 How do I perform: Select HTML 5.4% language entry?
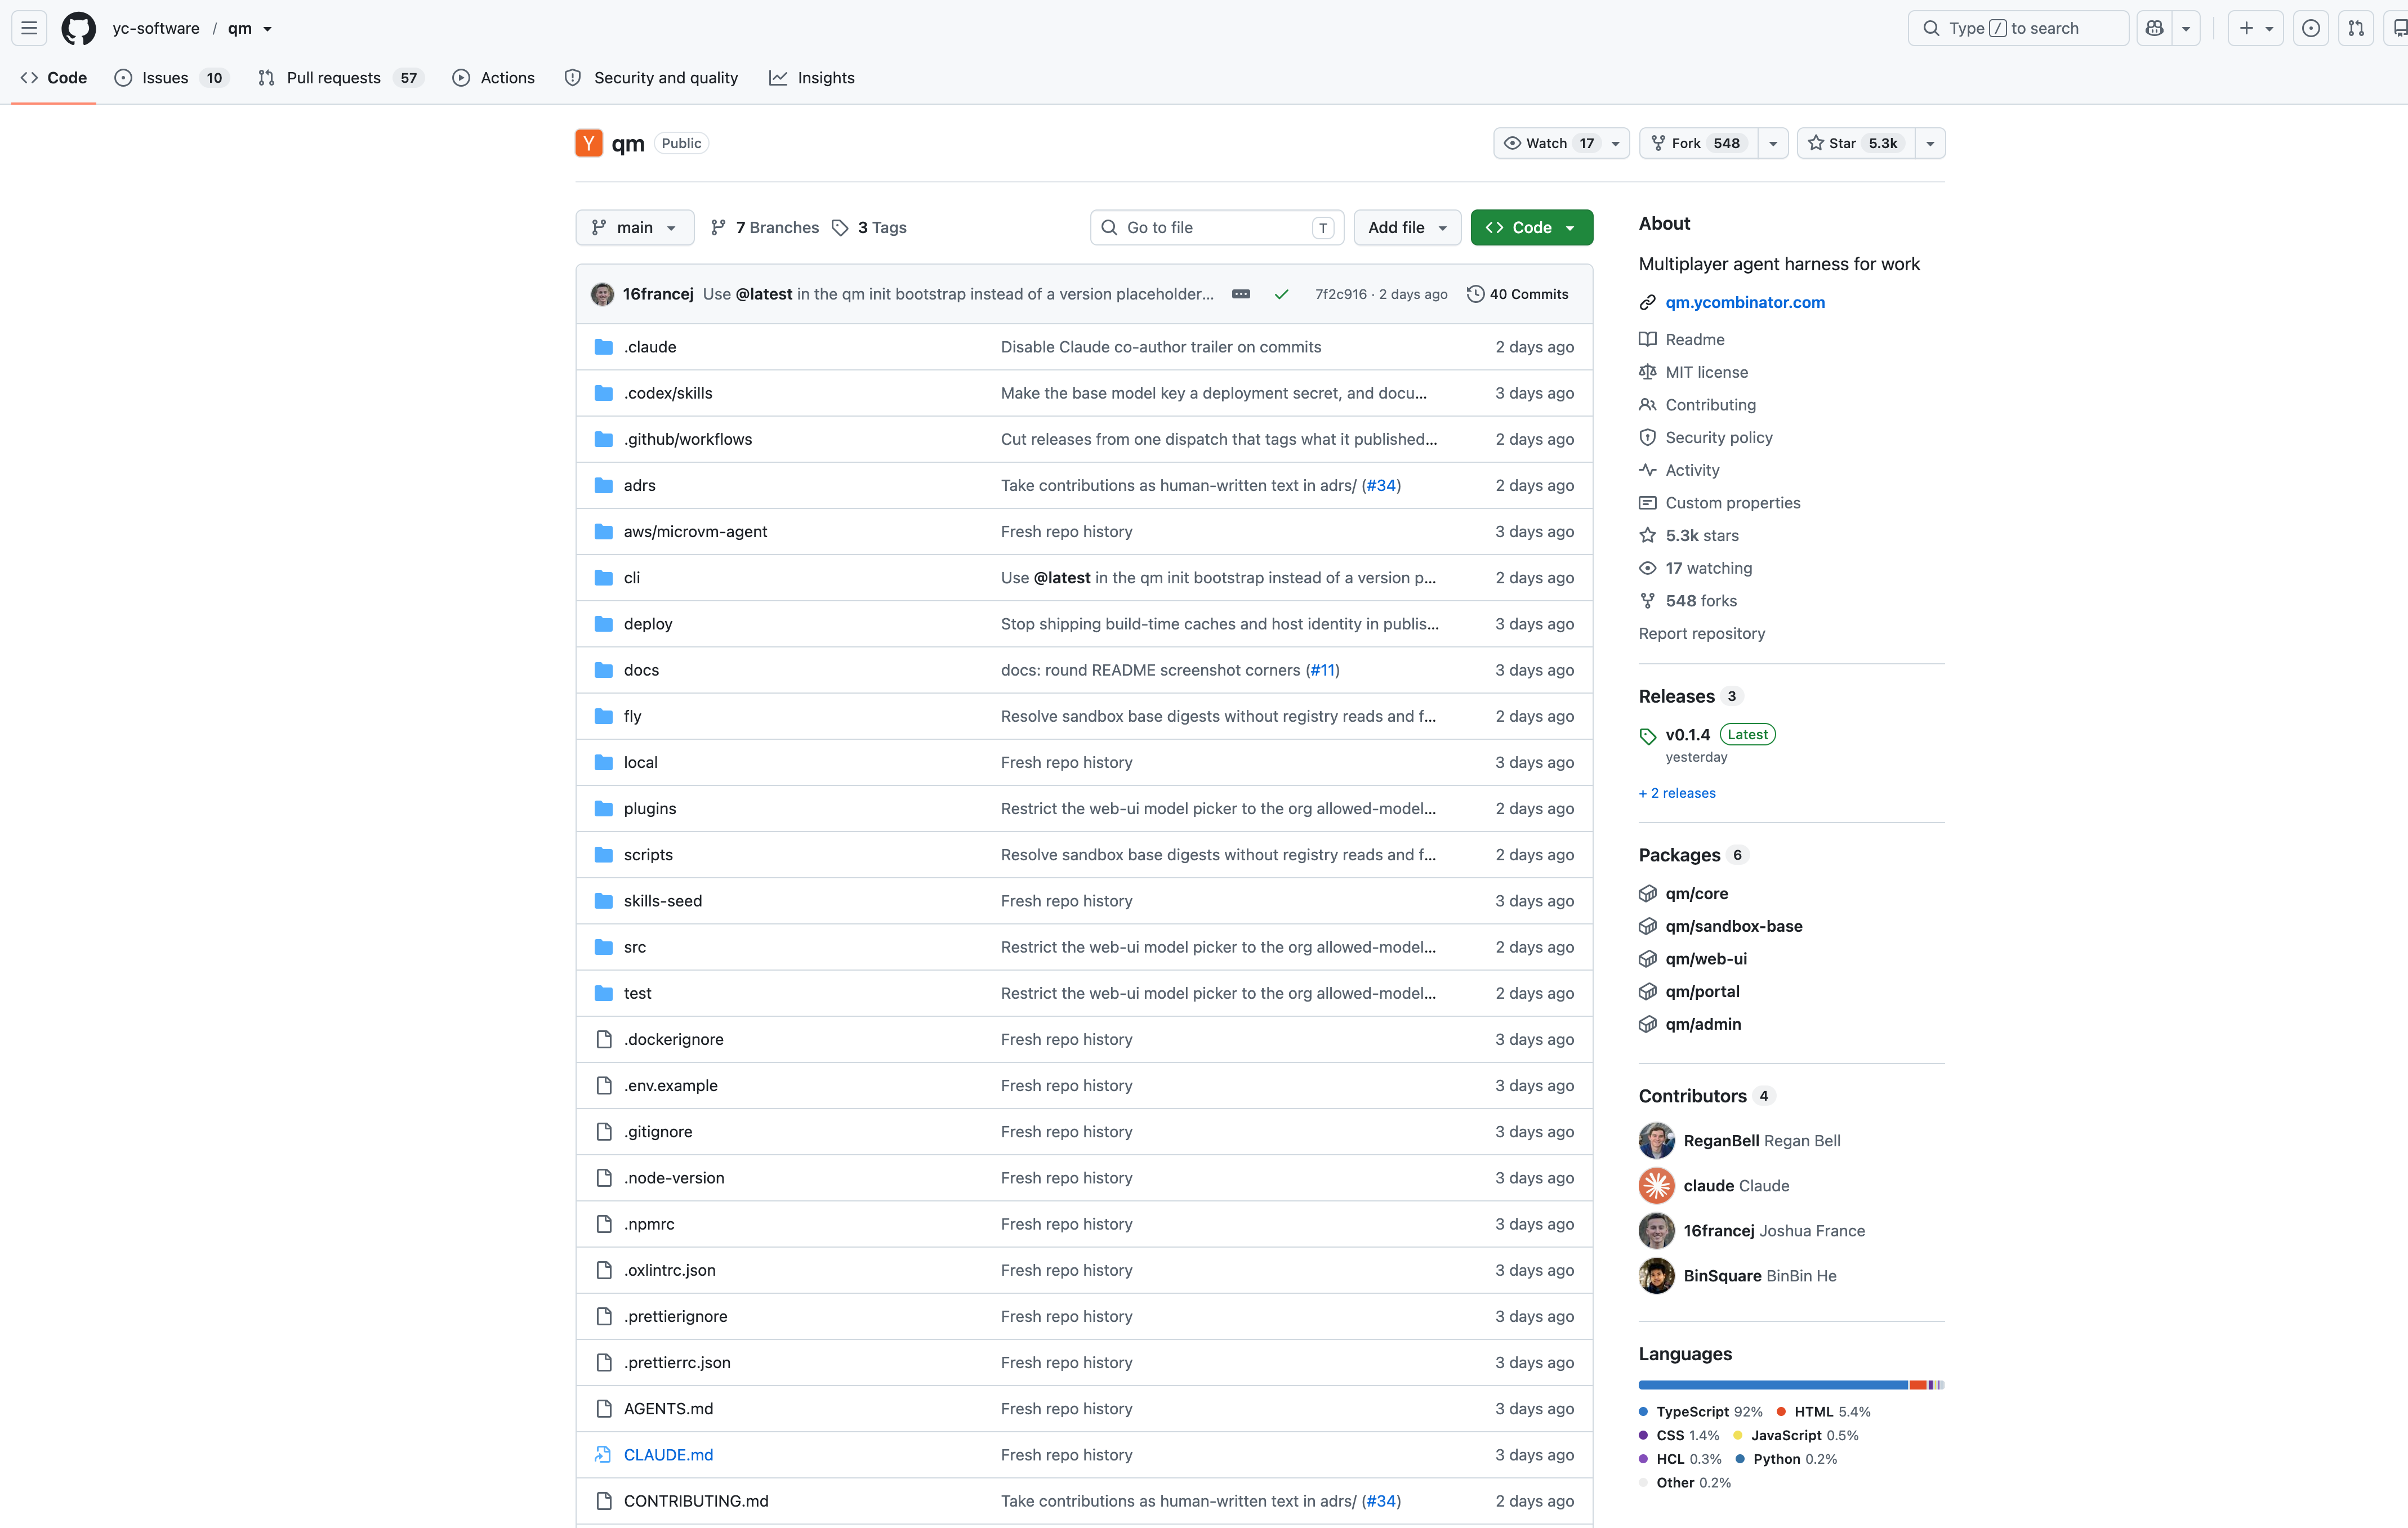coord(1824,1412)
